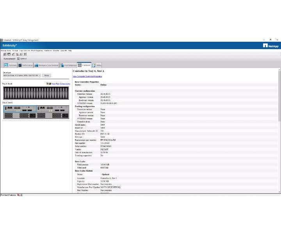Image resolution: width=281 pixels, height=234 pixels.
Task: Click the Tray 0 (back) label
Action: click(7, 103)
